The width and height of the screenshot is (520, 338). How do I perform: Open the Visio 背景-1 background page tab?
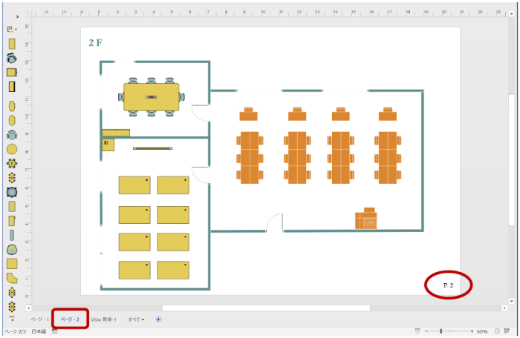click(x=103, y=319)
